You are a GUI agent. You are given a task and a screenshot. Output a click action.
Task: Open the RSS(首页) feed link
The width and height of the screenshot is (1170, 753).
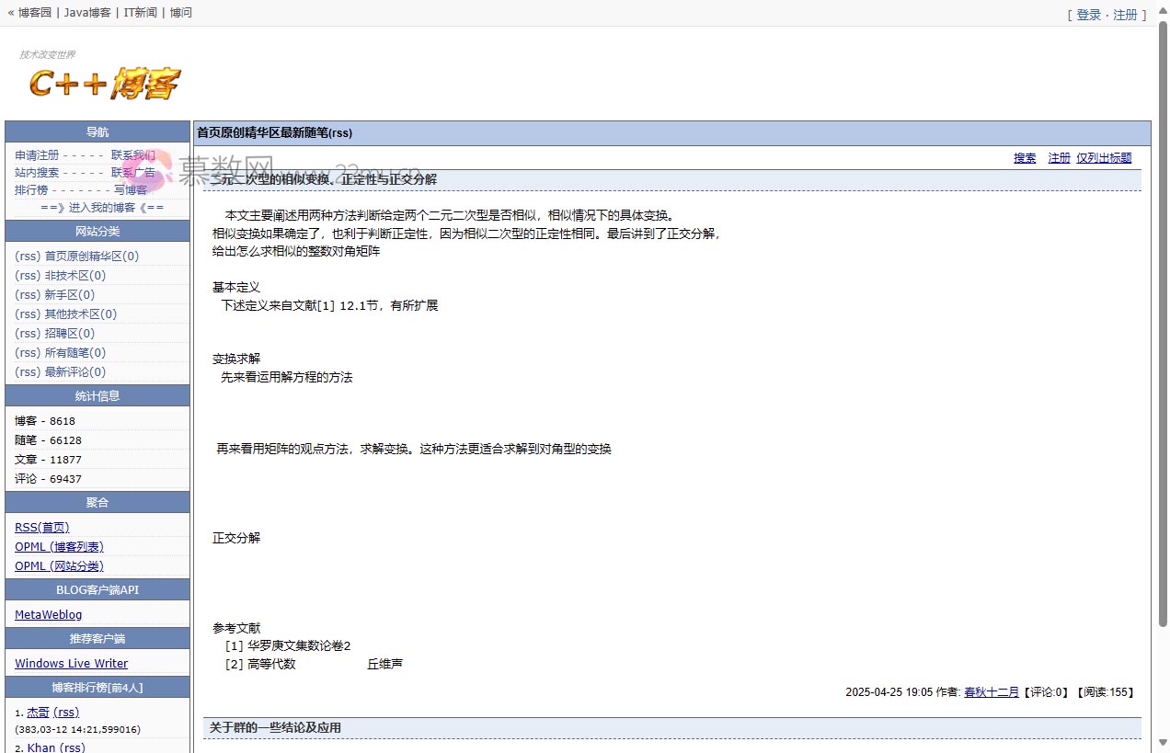click(x=41, y=527)
